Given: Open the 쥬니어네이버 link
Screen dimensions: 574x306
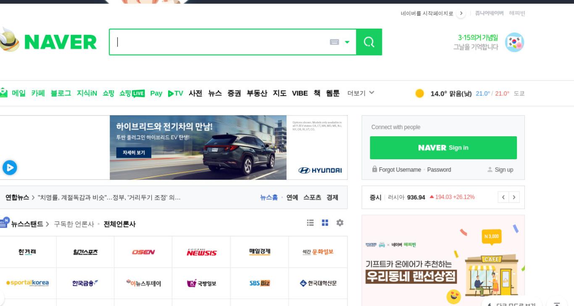Looking at the screenshot, I should tap(489, 13).
